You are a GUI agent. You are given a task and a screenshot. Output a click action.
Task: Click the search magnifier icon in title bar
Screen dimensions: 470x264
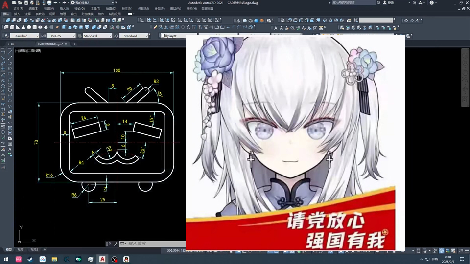coord(378,3)
